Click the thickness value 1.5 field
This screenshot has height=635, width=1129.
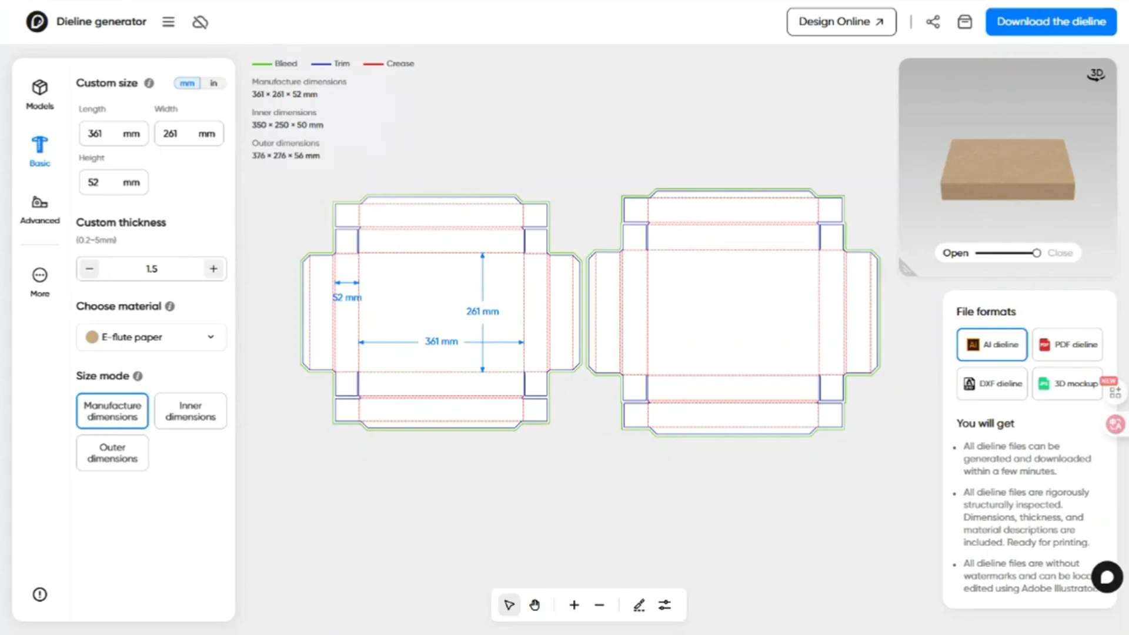152,269
